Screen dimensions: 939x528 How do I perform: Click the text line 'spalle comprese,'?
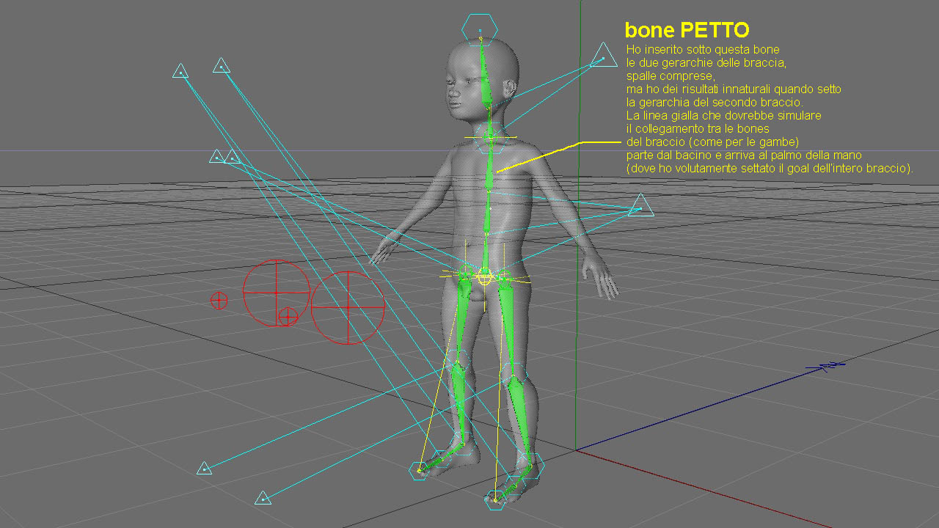[x=670, y=76]
